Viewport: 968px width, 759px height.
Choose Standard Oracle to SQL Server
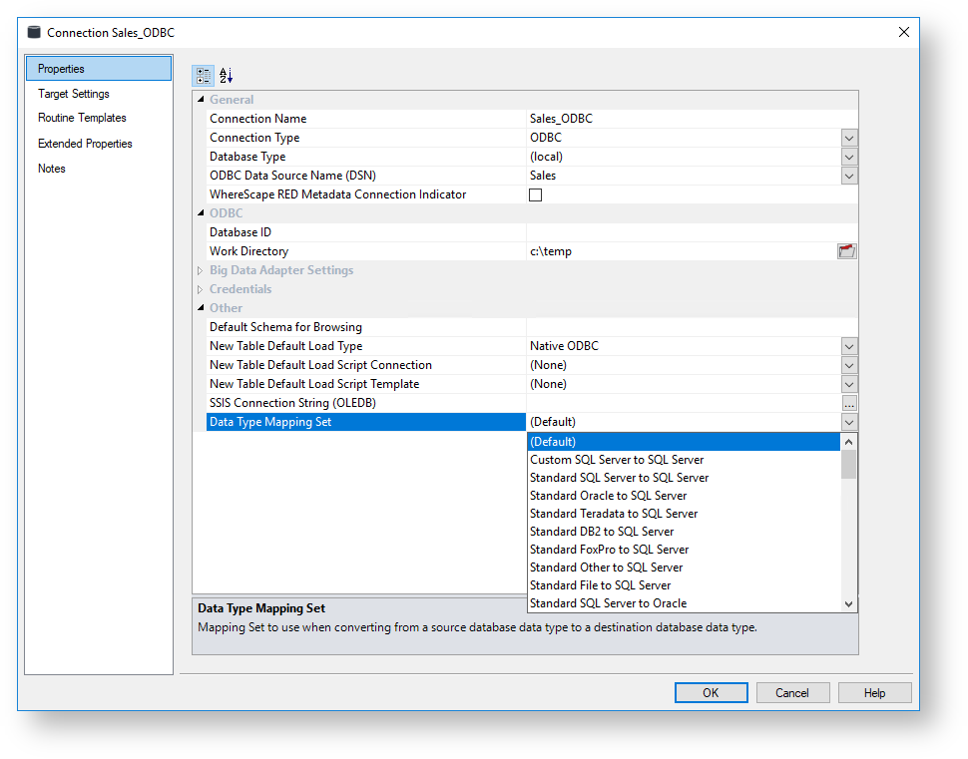(684, 496)
